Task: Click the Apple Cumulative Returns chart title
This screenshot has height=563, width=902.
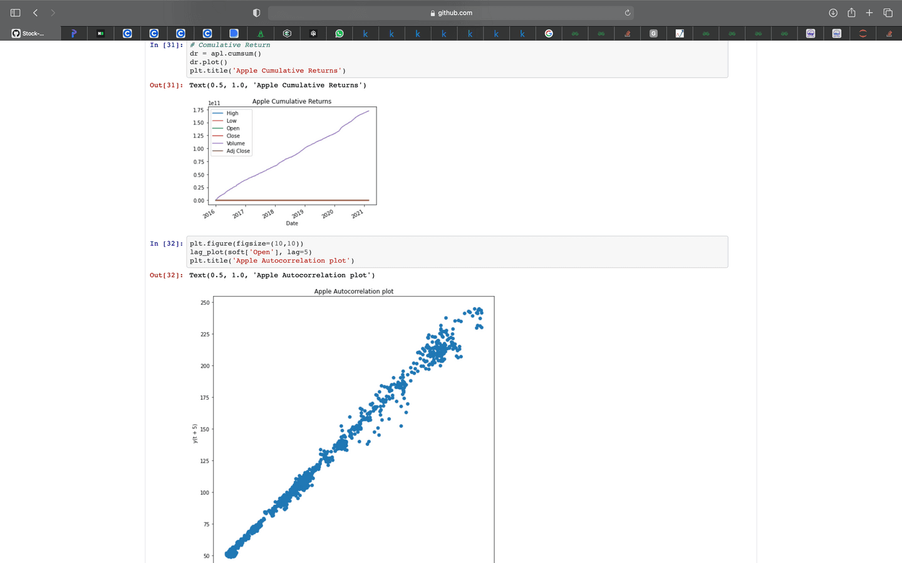Action: click(292, 101)
